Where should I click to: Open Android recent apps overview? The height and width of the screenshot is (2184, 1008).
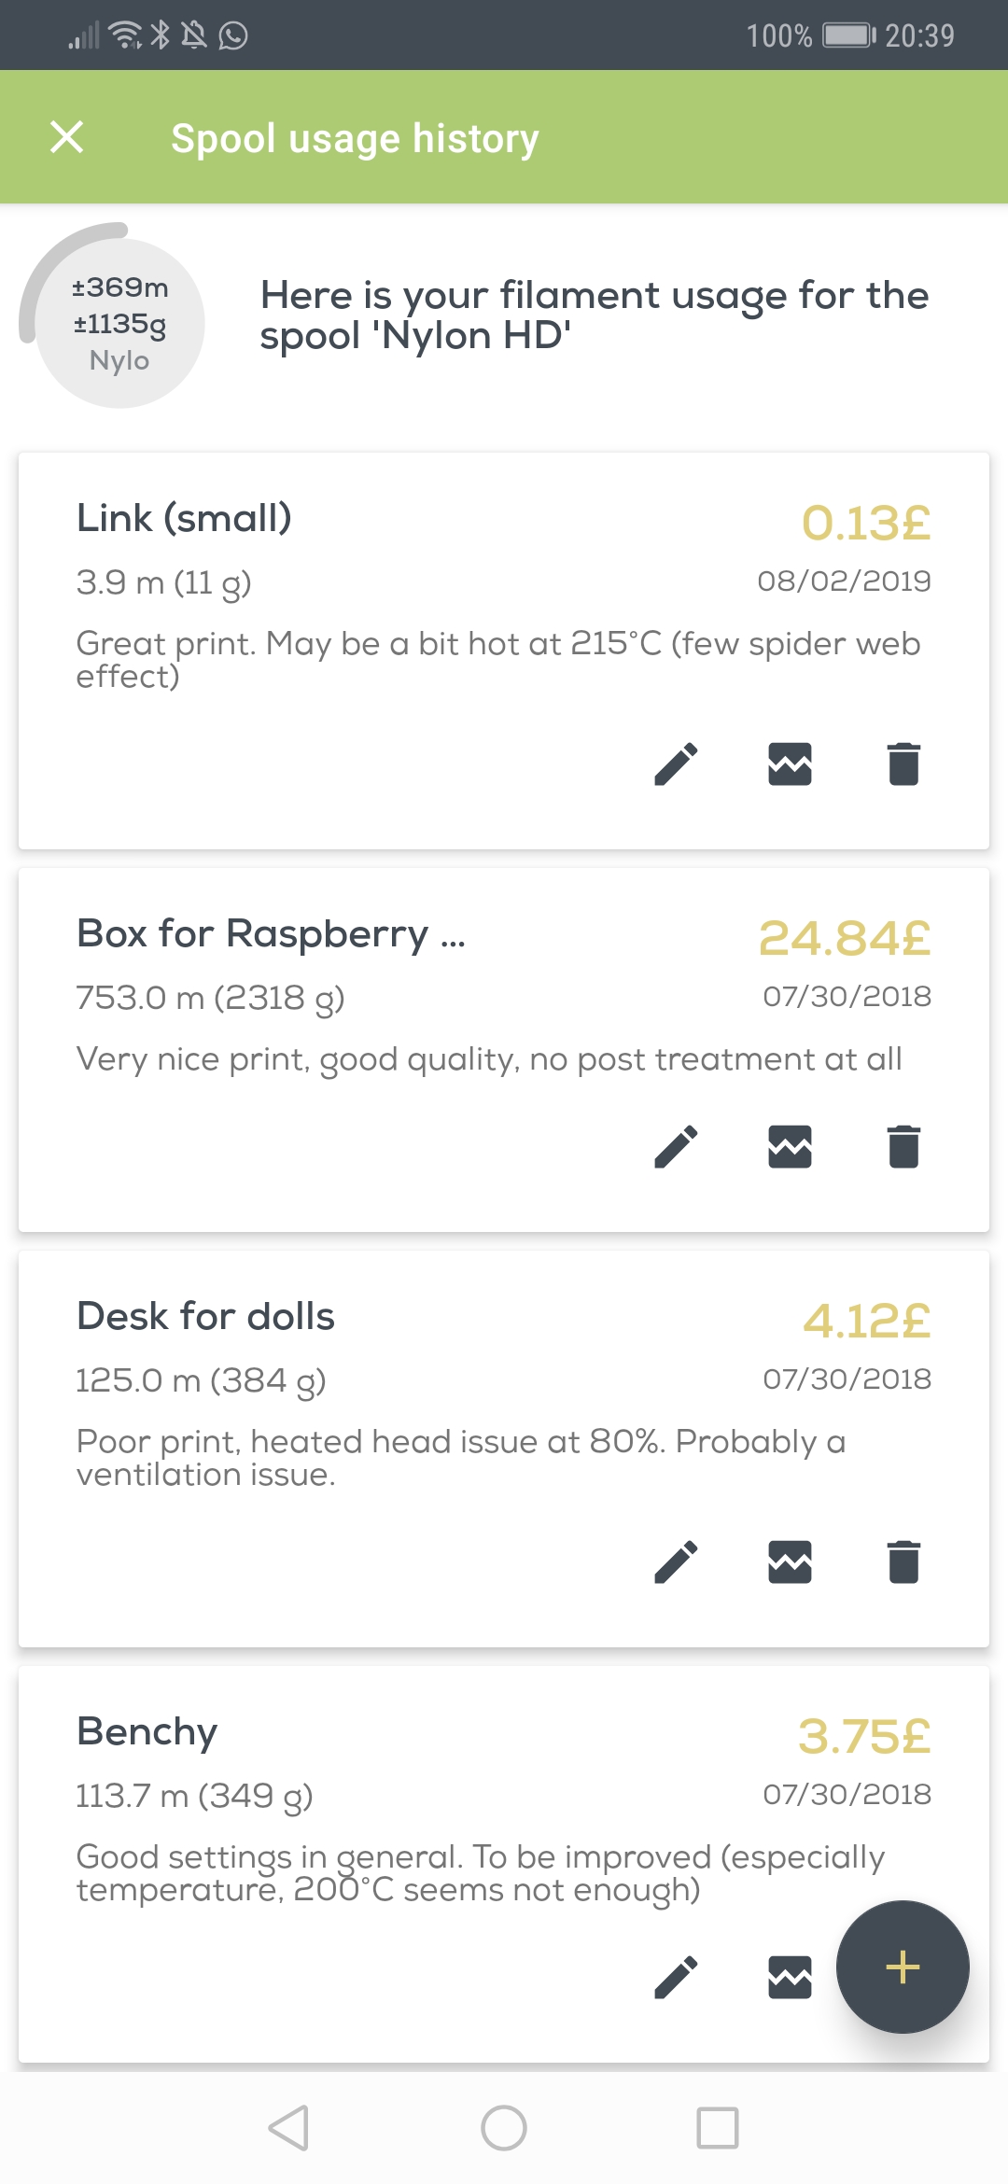(717, 2128)
